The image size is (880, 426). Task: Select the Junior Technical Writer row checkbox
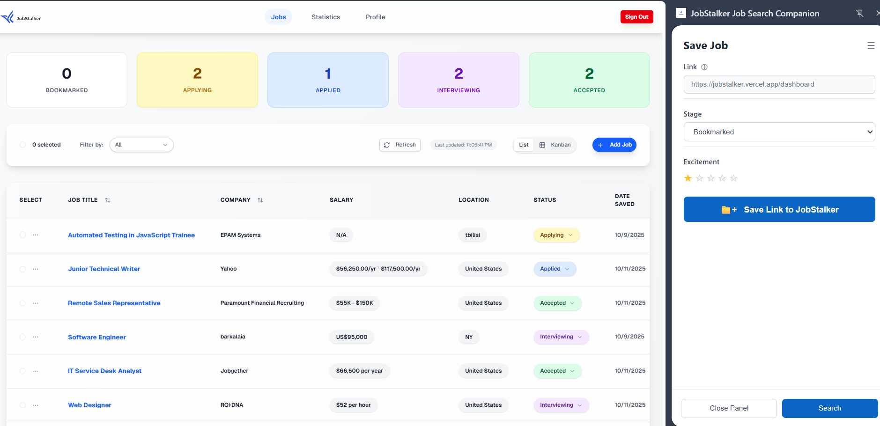[22, 269]
